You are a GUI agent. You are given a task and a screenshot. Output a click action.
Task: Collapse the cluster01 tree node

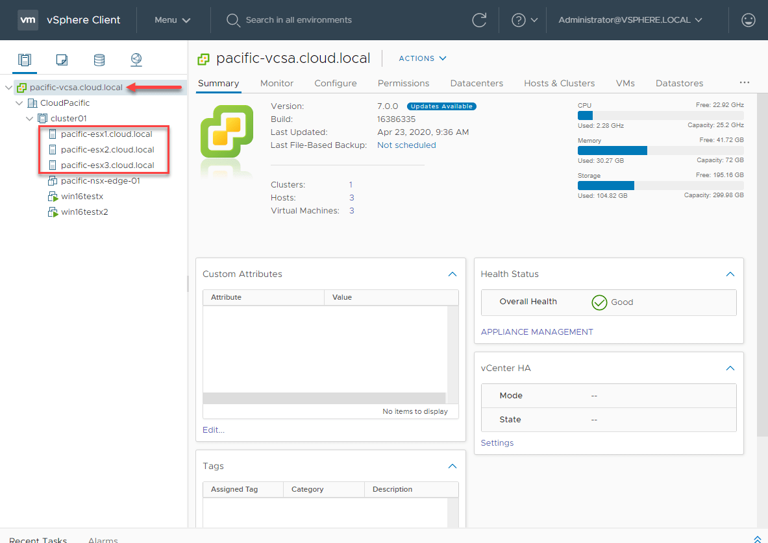coord(29,119)
